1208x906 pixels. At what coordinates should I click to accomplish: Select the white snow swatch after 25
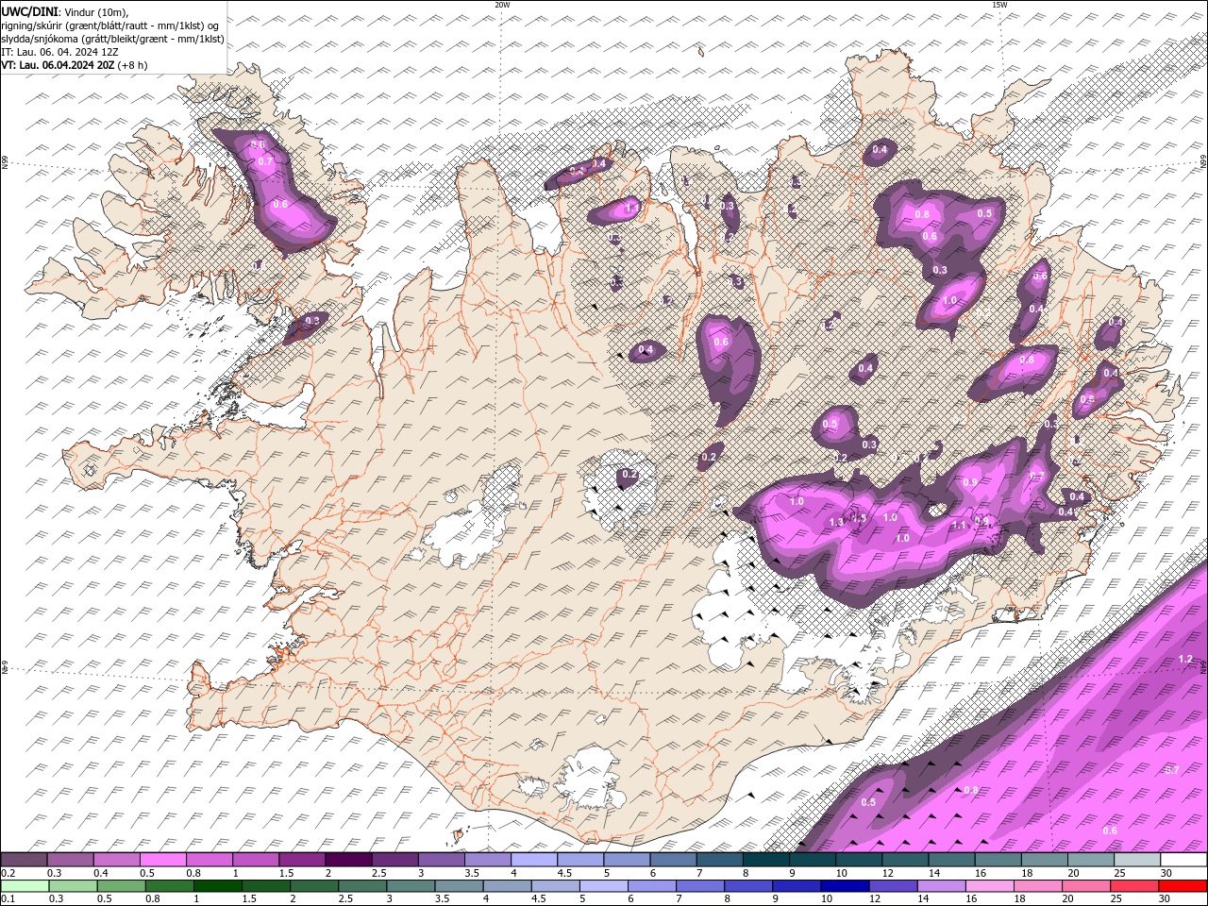pyautogui.click(x=1183, y=860)
